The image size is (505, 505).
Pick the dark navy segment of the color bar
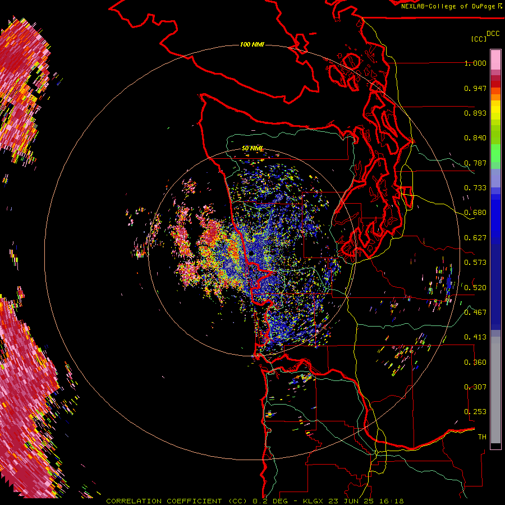495,283
